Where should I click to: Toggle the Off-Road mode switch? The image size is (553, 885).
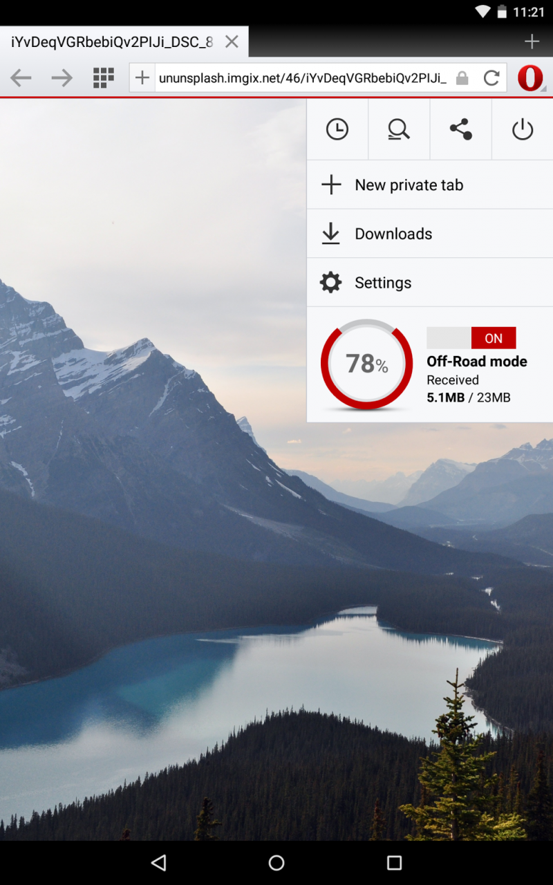471,338
